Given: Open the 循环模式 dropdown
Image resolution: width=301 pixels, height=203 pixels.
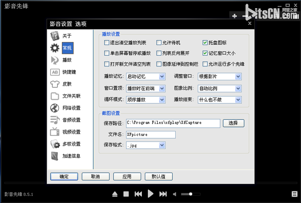Looking at the screenshot, I should (x=146, y=100).
